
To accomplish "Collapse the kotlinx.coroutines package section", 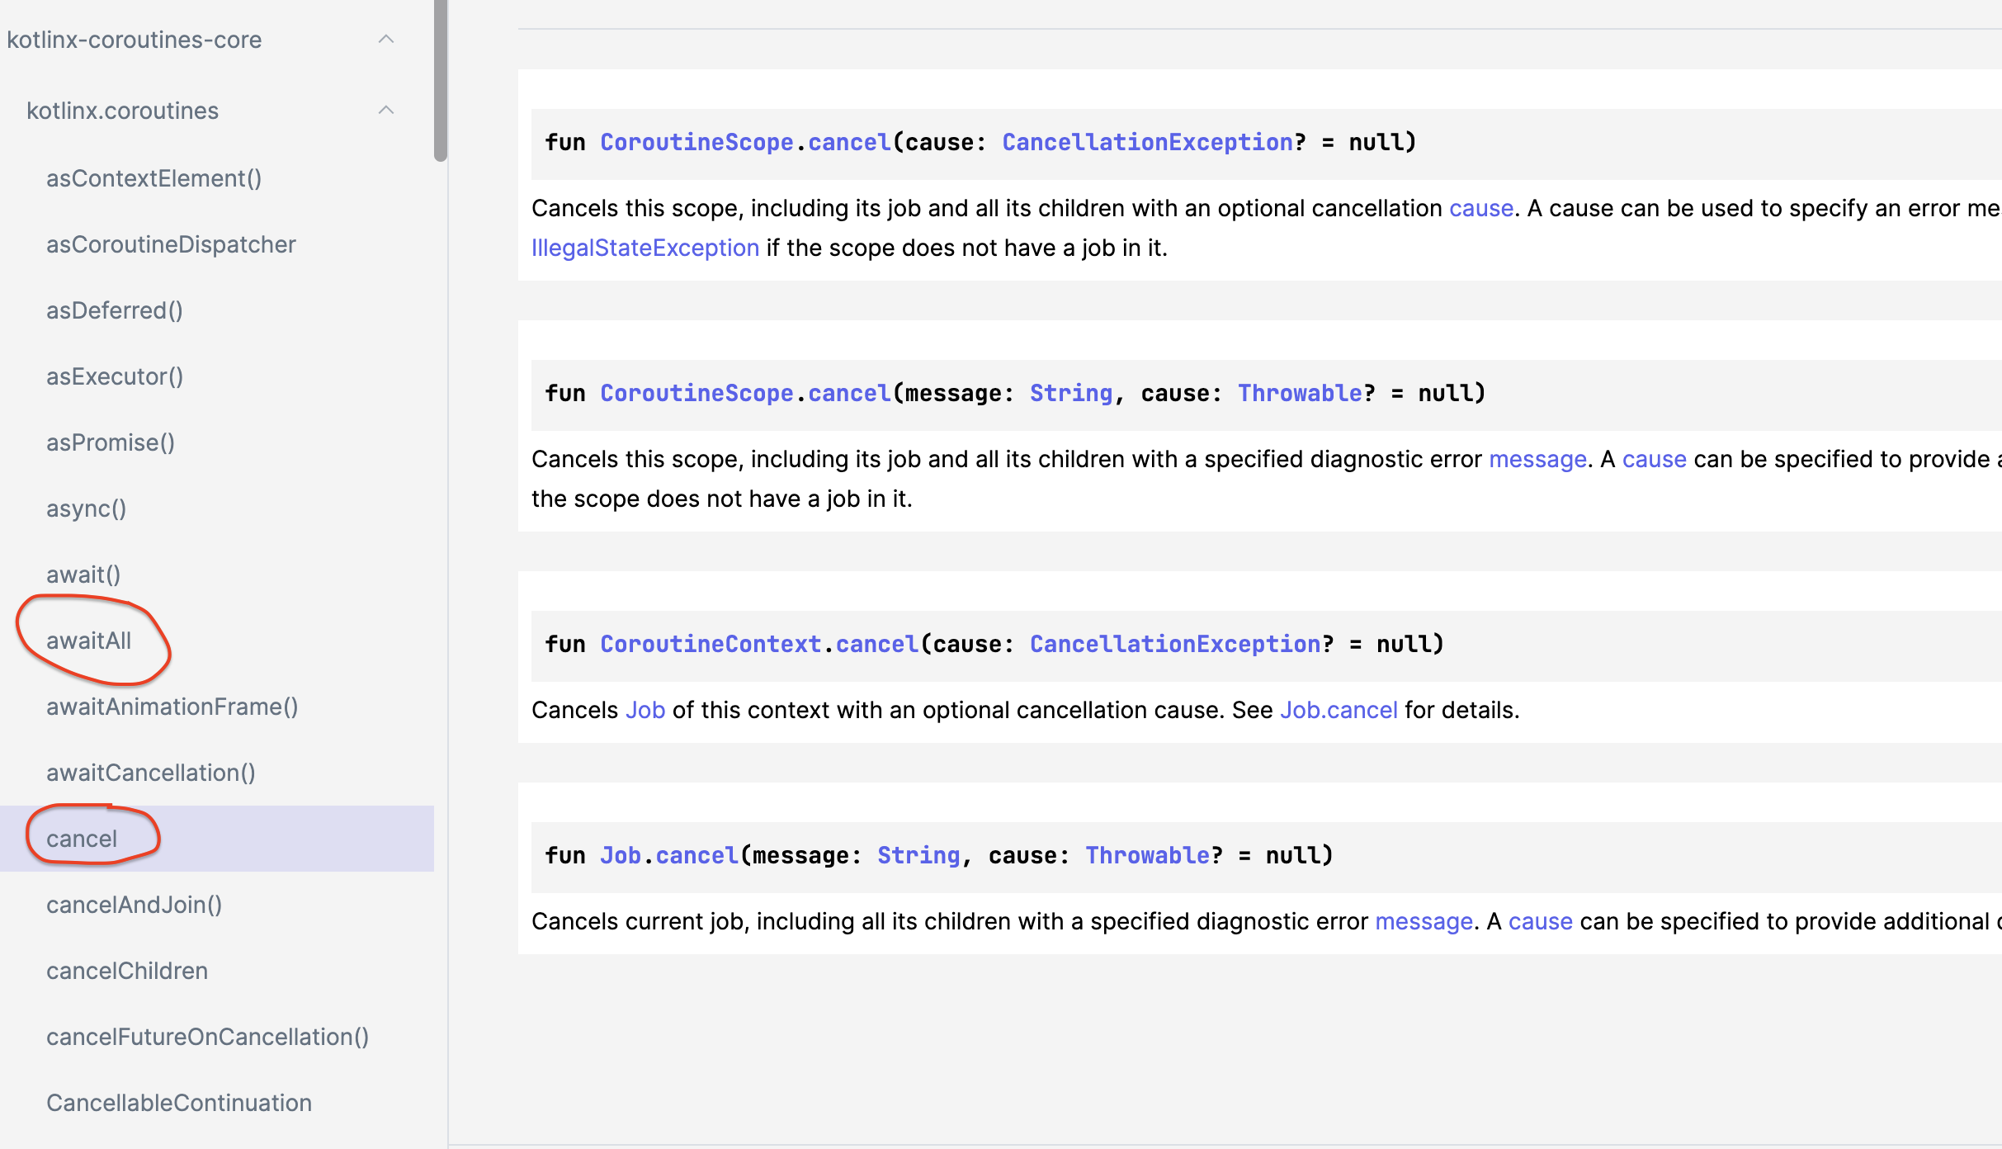I will (386, 110).
